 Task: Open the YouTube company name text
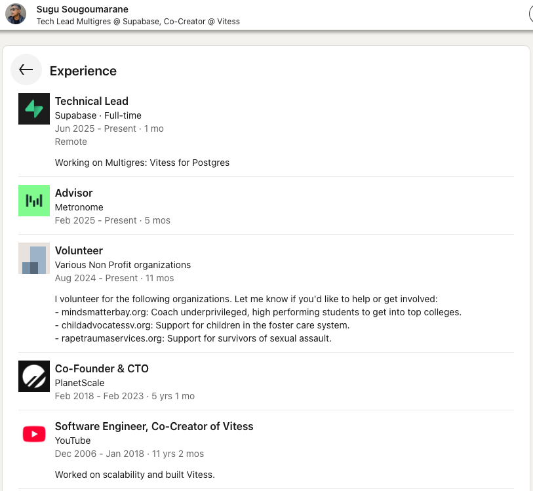click(73, 441)
